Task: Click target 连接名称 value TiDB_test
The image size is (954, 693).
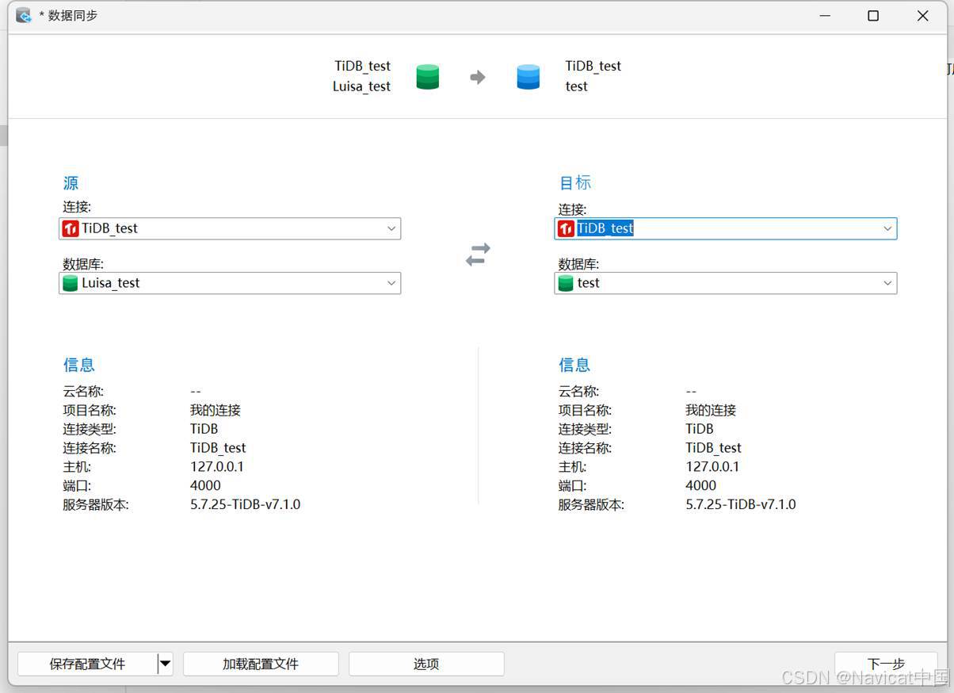Action: coord(713,448)
